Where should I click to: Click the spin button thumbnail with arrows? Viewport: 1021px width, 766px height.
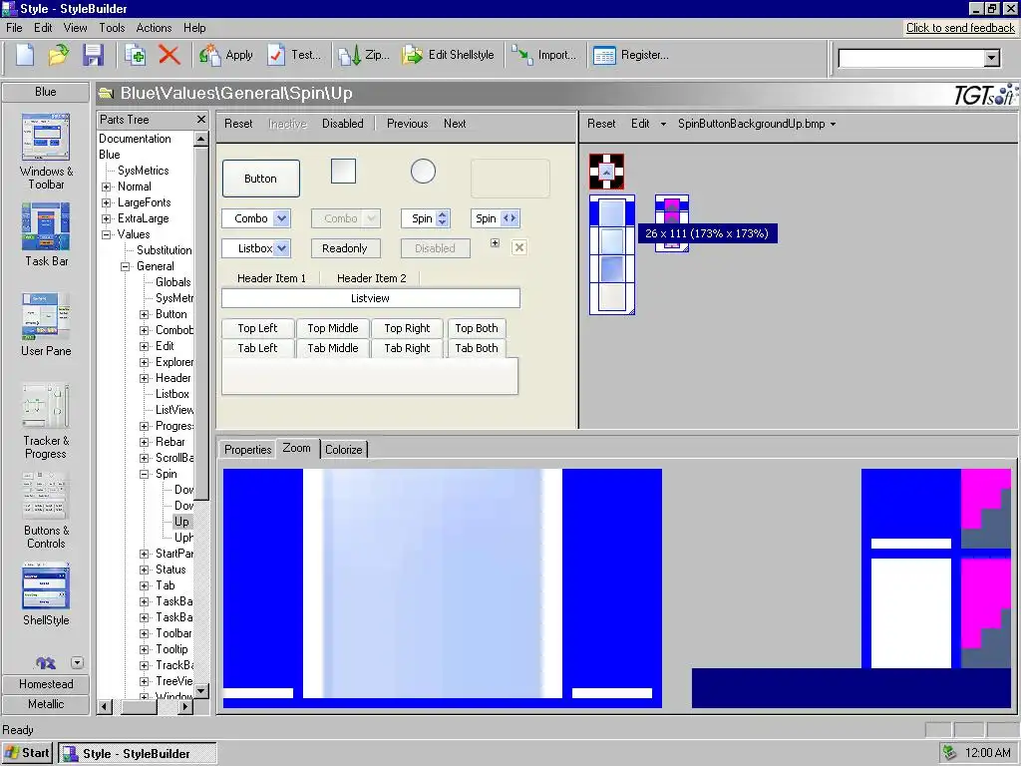click(x=606, y=172)
